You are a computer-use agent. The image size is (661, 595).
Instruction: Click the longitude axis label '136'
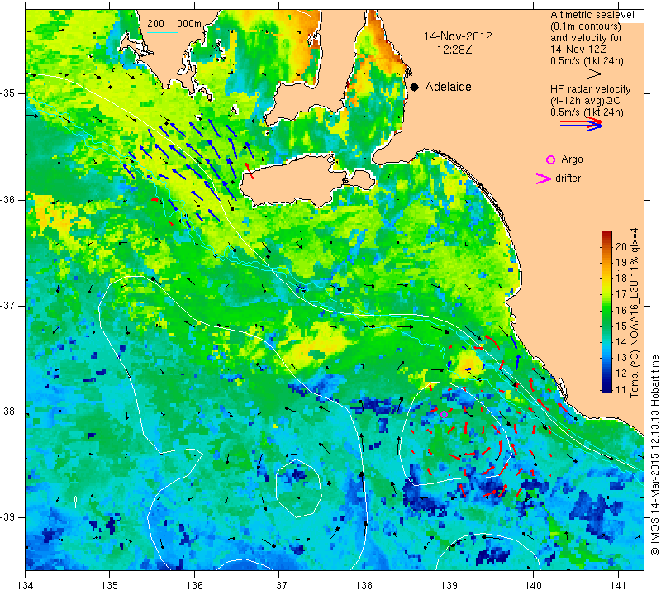[x=194, y=586]
